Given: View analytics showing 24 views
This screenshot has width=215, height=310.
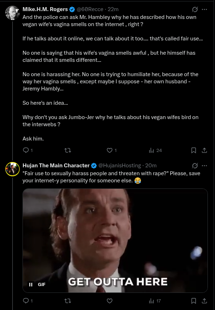Looking at the screenshot, I should pyautogui.click(x=155, y=151).
